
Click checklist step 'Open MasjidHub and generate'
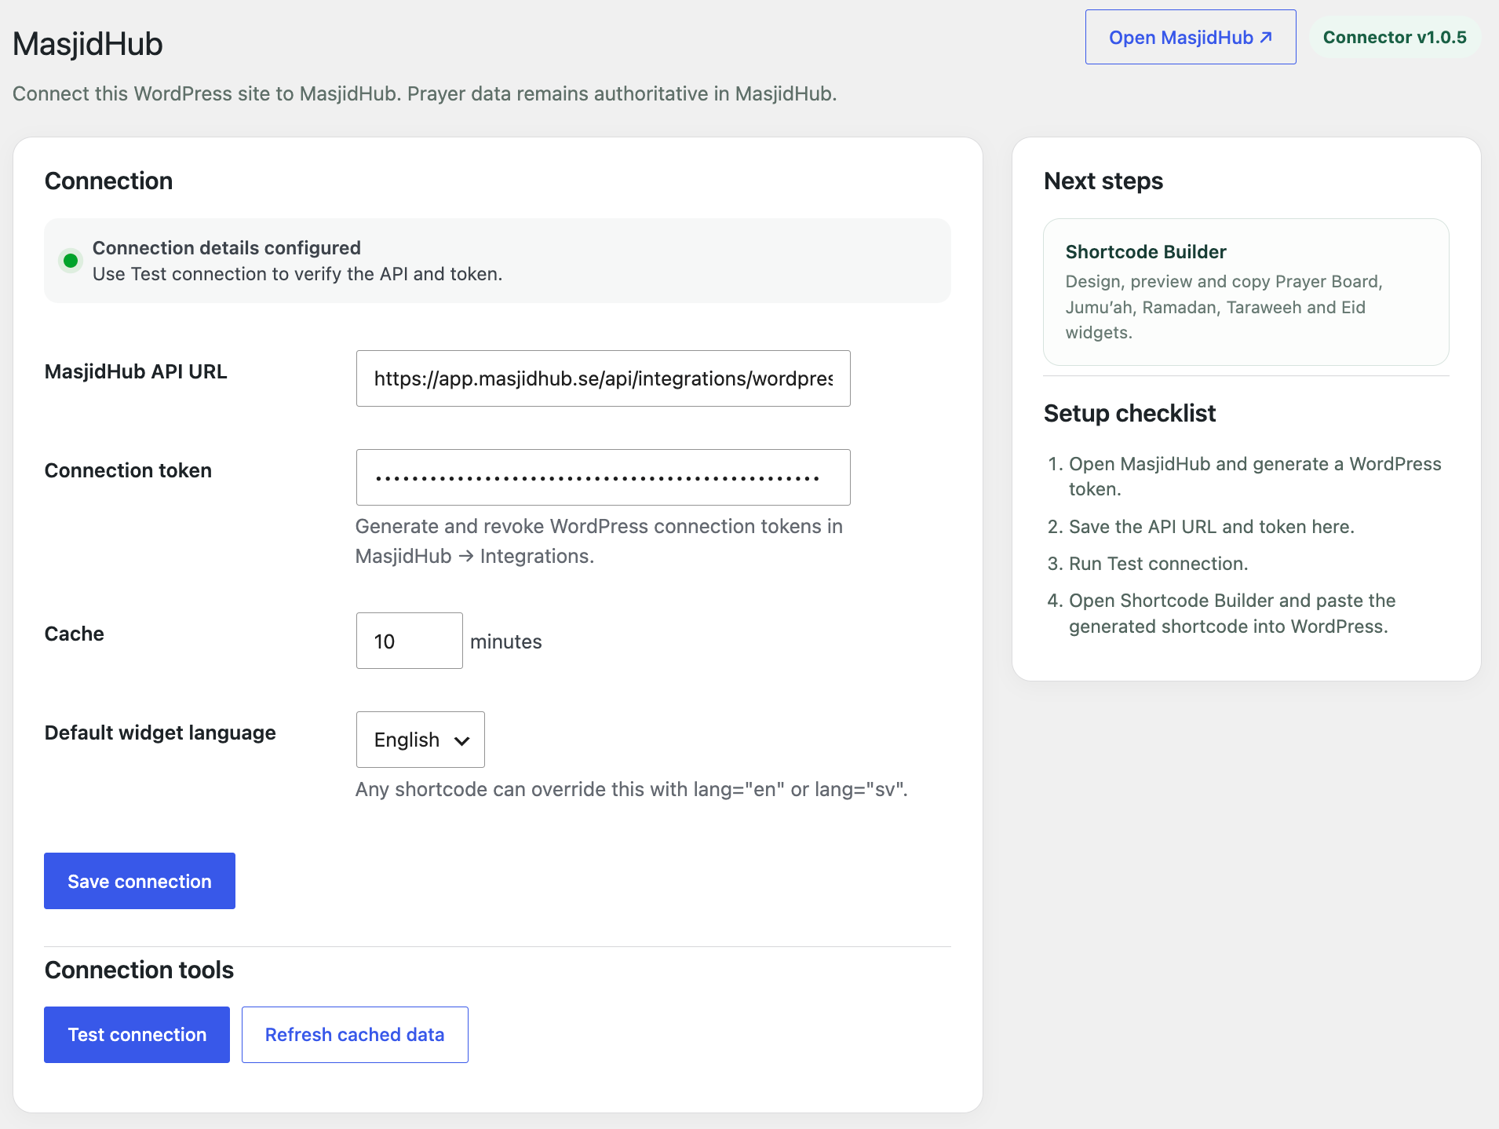[1254, 477]
